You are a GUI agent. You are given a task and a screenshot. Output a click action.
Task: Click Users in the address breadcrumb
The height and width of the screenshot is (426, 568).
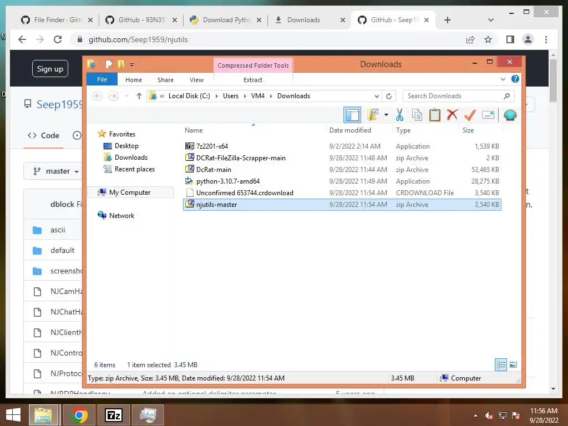point(230,96)
